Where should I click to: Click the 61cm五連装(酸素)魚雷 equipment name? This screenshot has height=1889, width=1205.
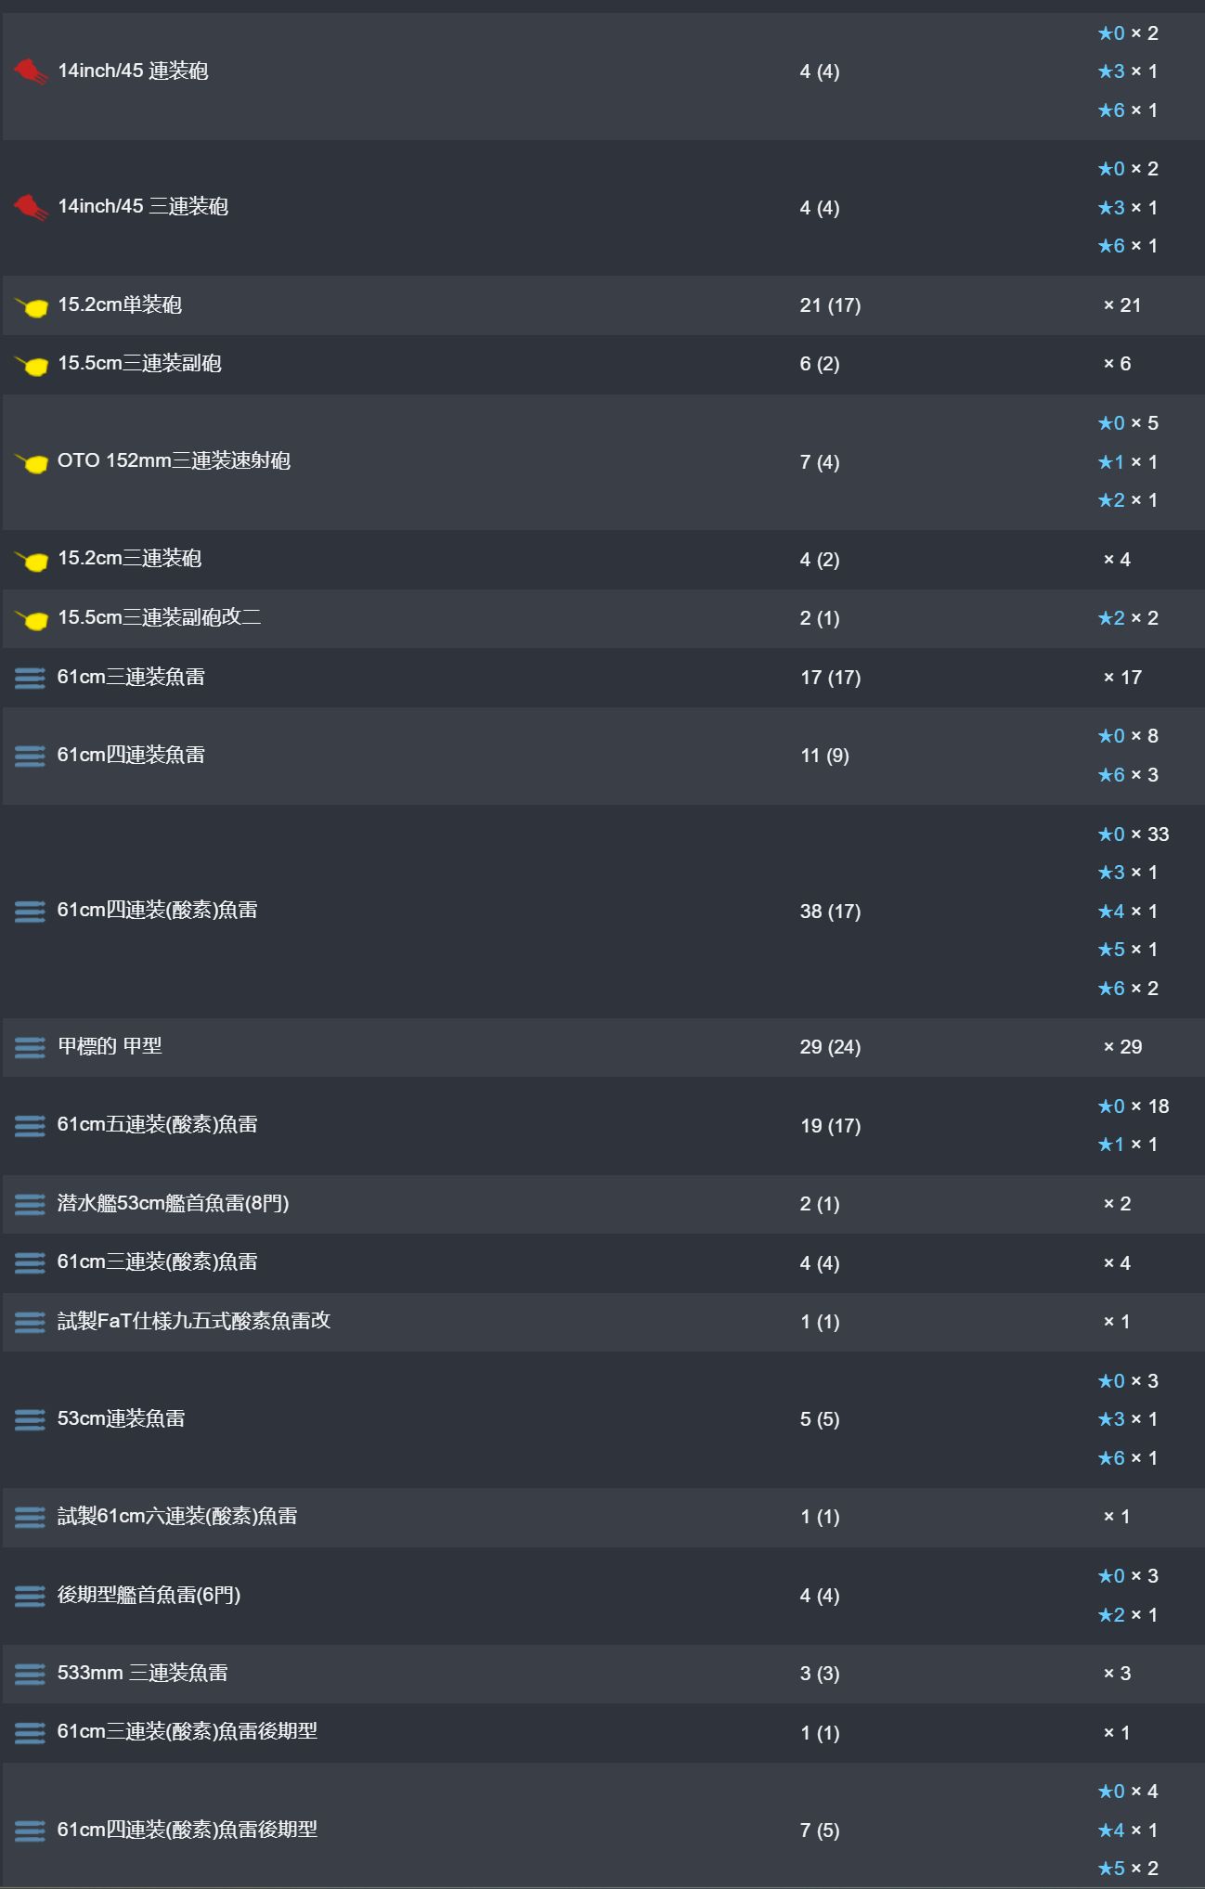pos(157,1125)
